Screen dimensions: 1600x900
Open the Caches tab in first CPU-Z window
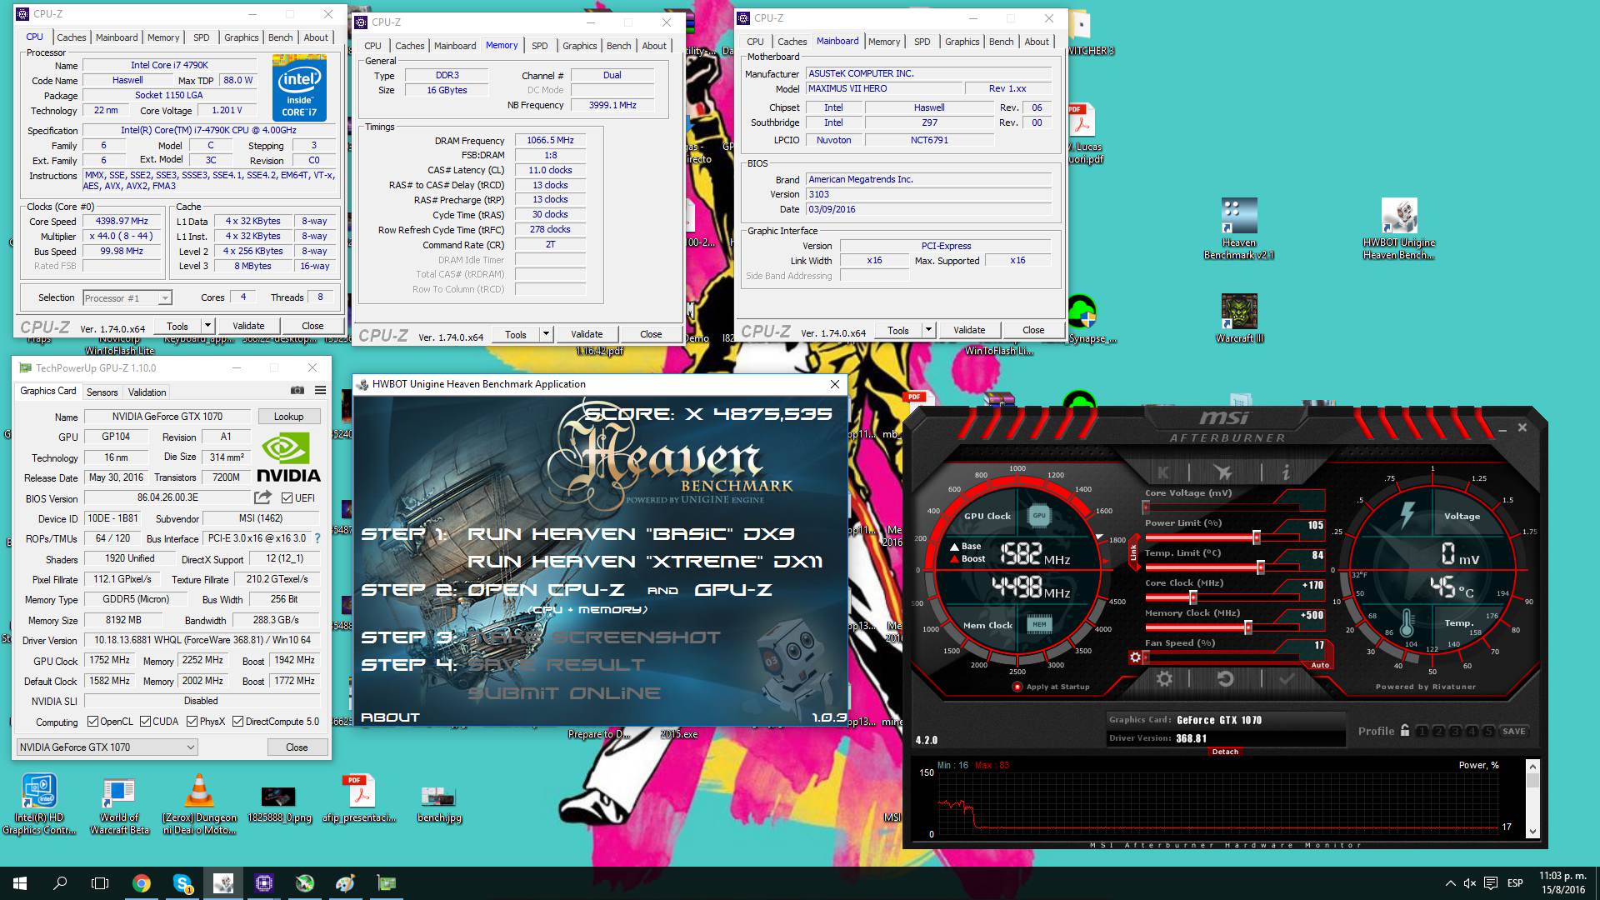coord(72,37)
